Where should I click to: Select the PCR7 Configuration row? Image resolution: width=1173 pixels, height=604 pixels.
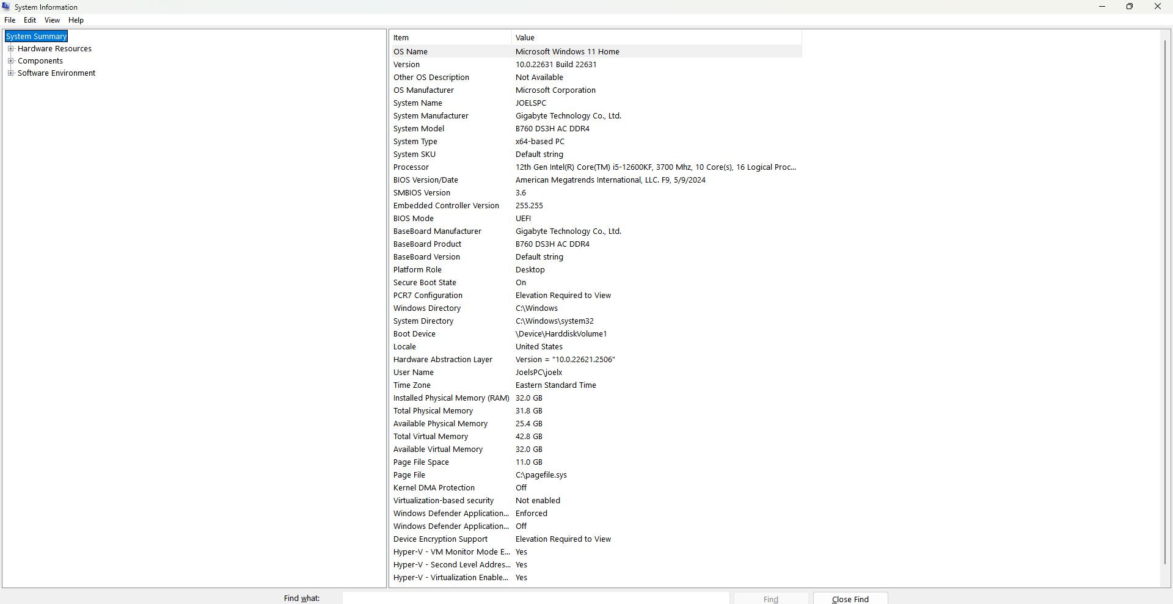tap(596, 296)
